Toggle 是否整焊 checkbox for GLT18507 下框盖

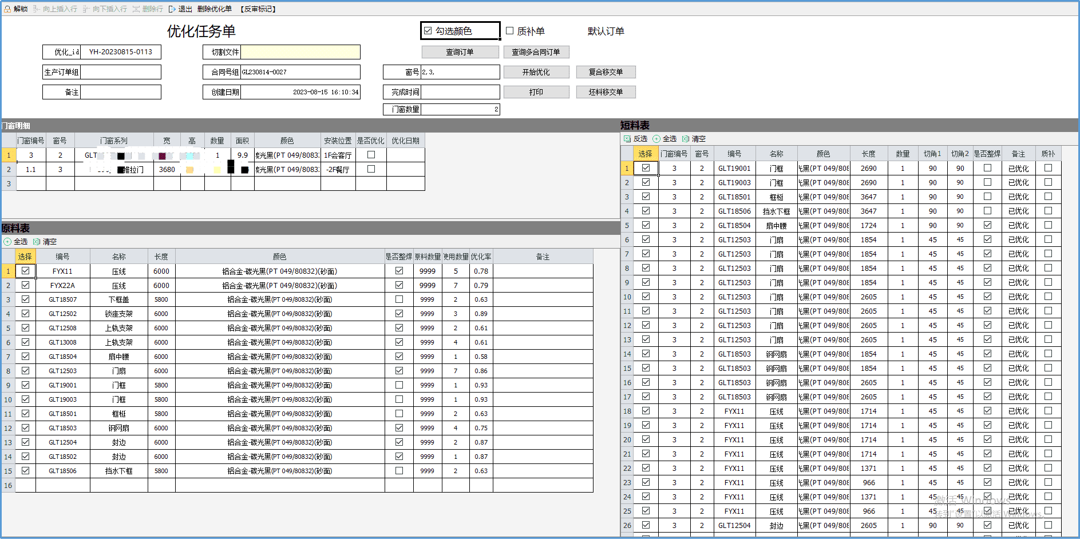tap(399, 299)
